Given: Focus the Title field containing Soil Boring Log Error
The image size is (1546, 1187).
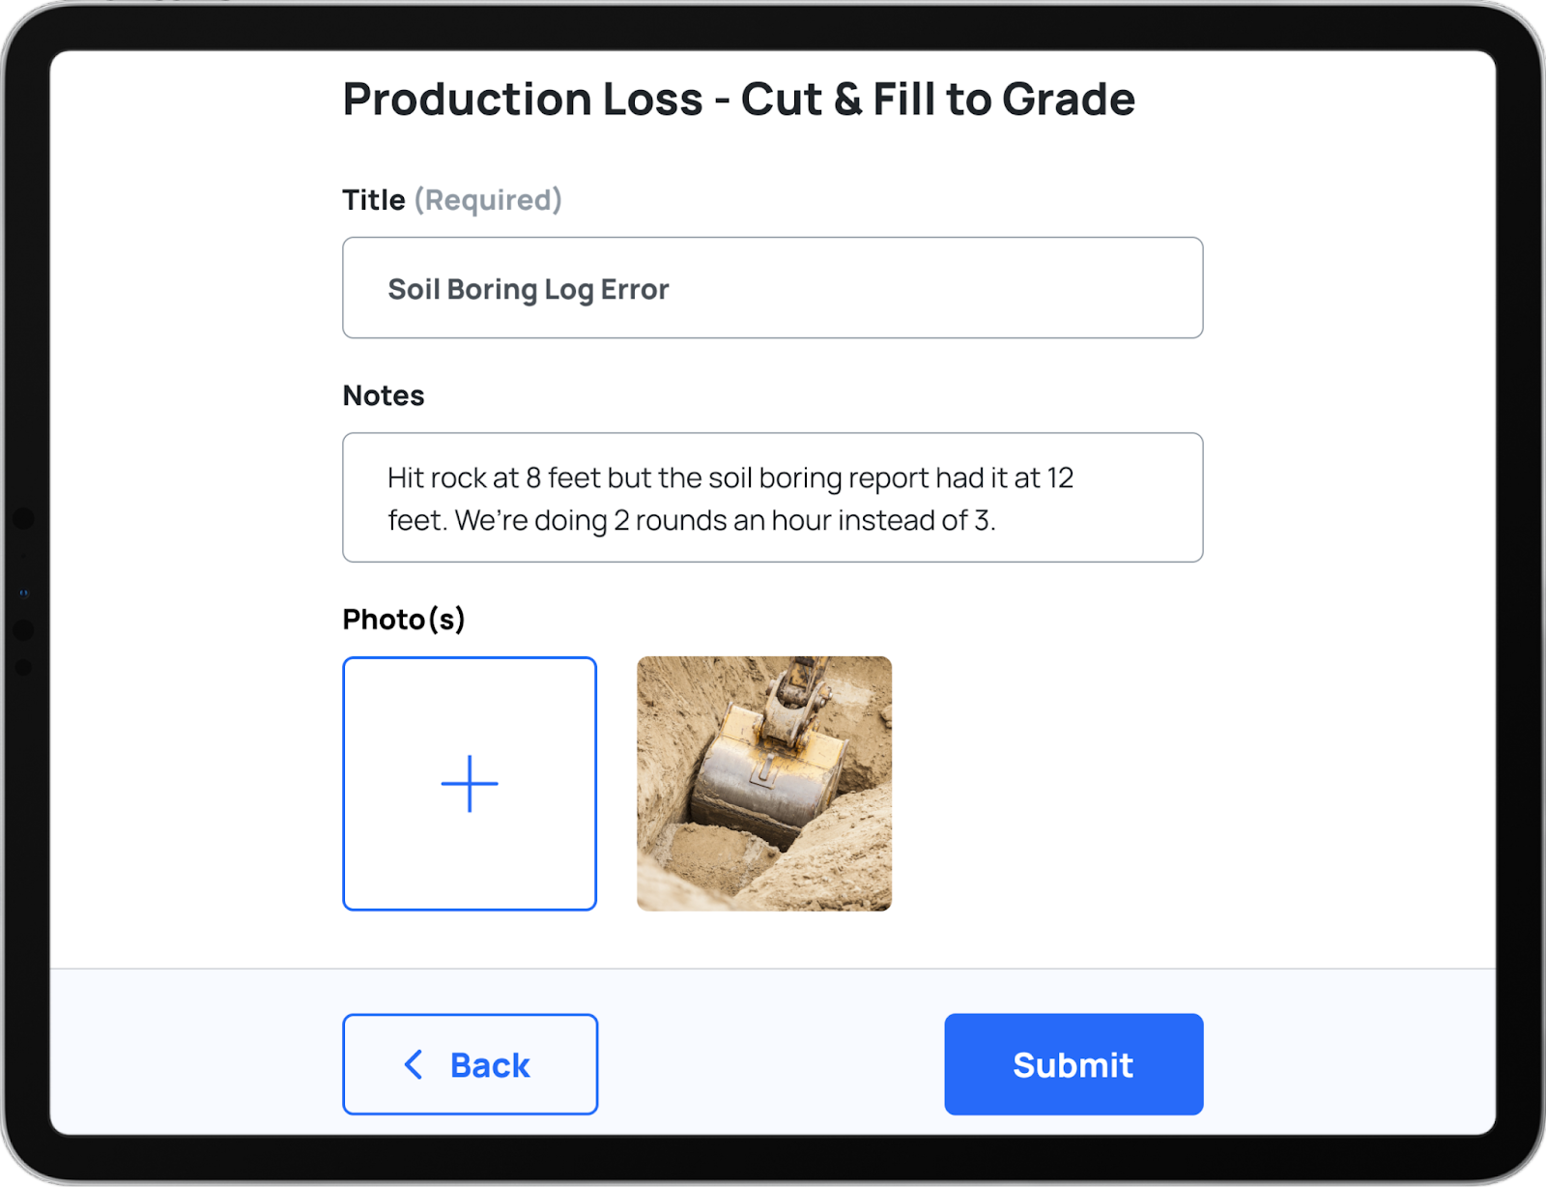Looking at the screenshot, I should (x=773, y=288).
